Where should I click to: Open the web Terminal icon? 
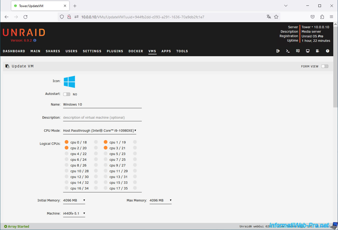point(288,51)
